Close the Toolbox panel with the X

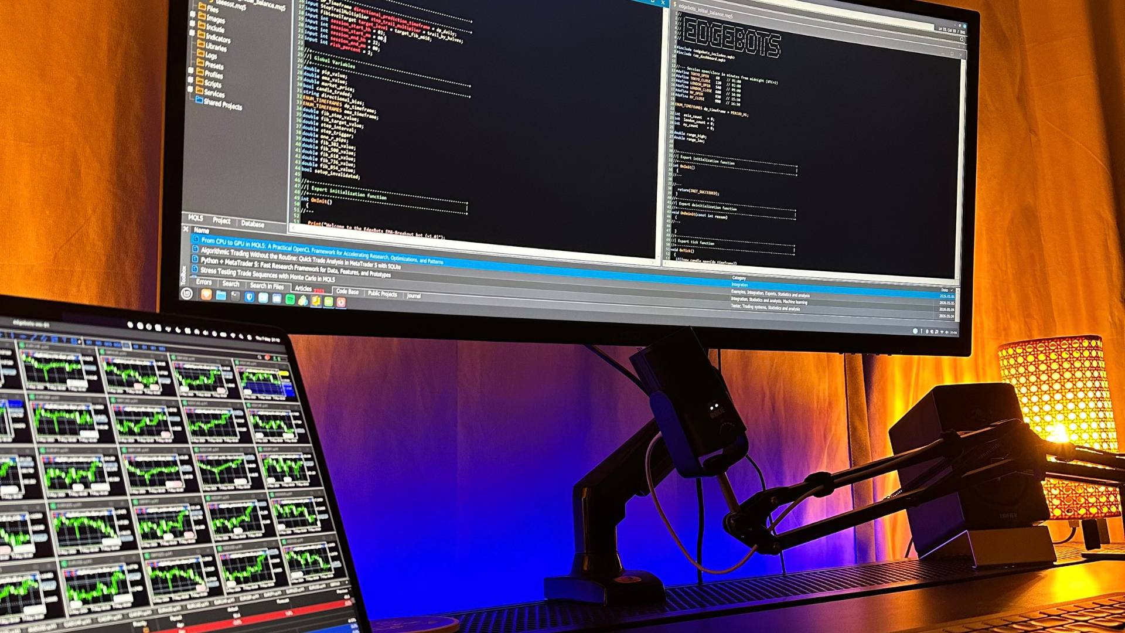coord(186,229)
